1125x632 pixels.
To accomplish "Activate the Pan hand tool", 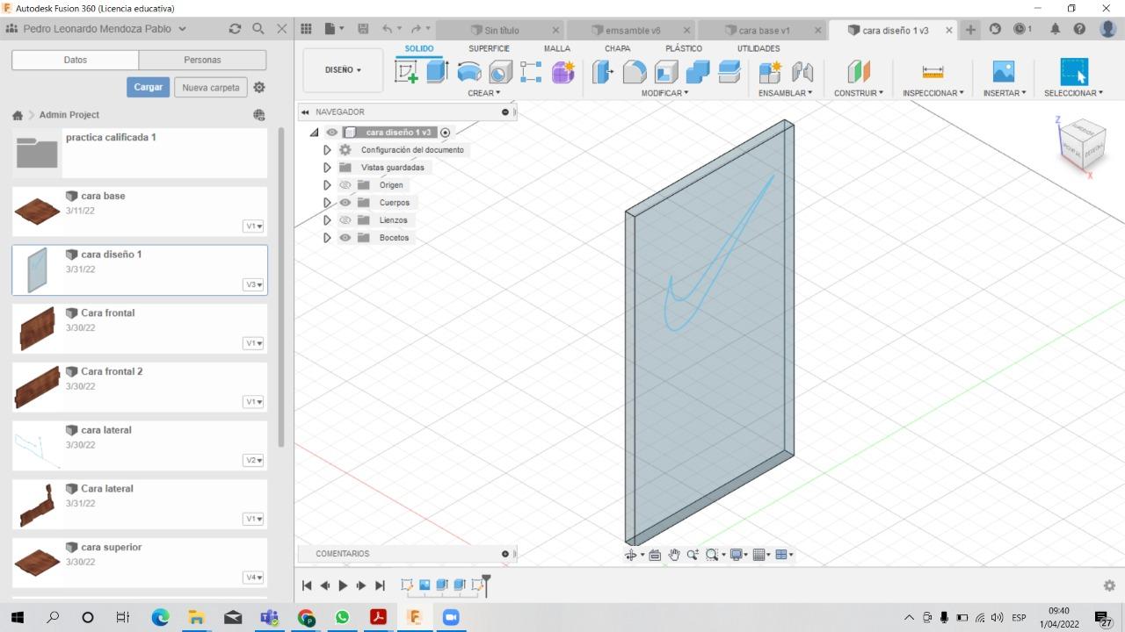I will coord(674,555).
